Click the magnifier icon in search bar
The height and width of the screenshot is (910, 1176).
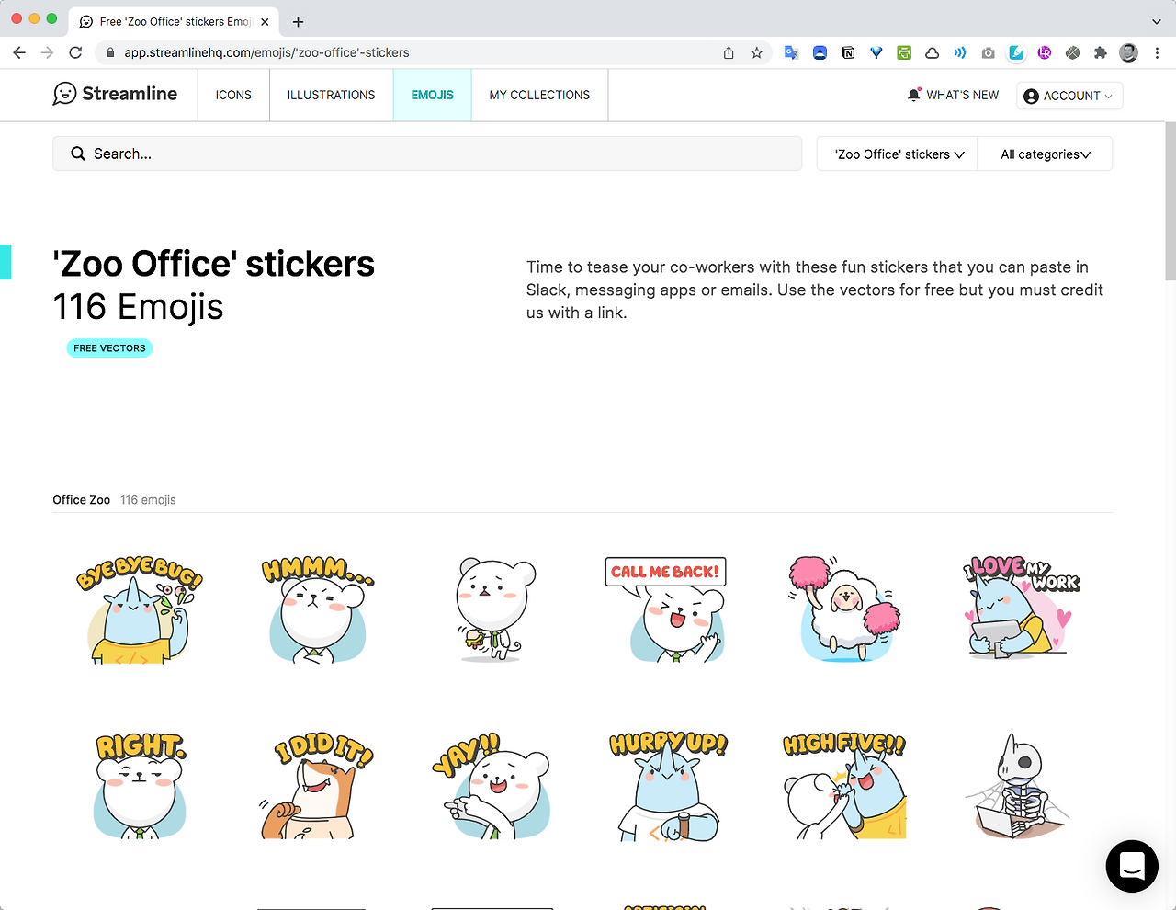(78, 154)
